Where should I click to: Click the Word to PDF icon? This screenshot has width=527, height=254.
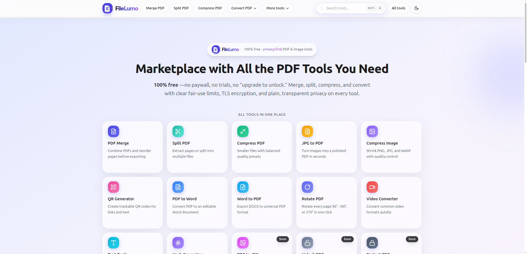coord(243,187)
